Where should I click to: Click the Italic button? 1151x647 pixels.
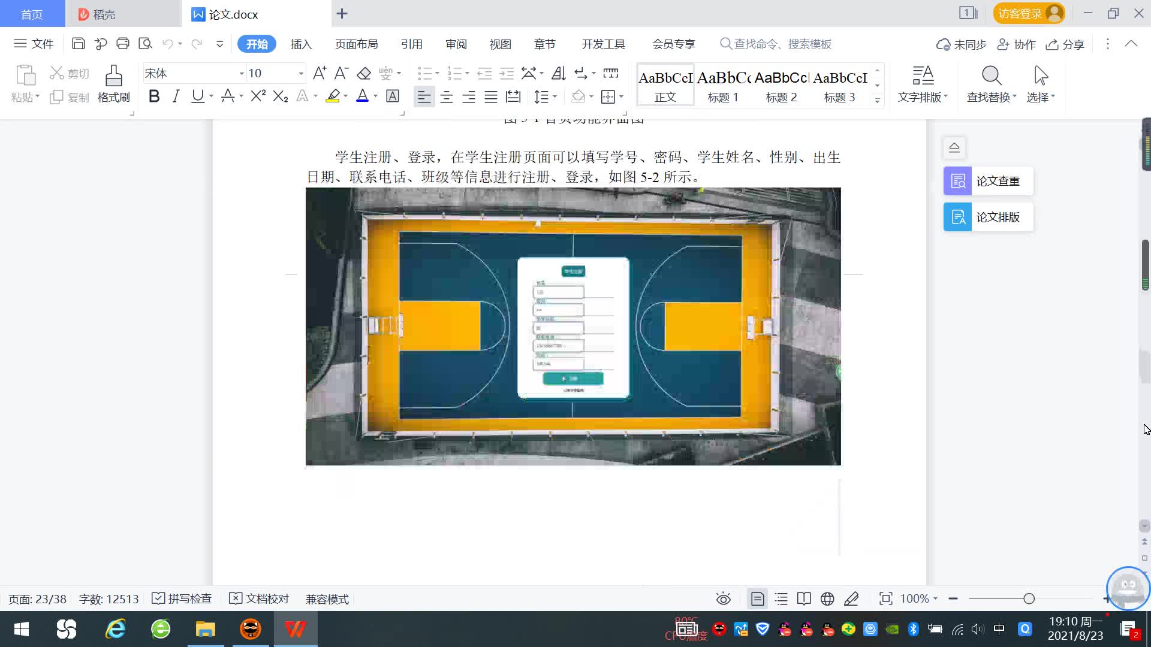pyautogui.click(x=176, y=96)
